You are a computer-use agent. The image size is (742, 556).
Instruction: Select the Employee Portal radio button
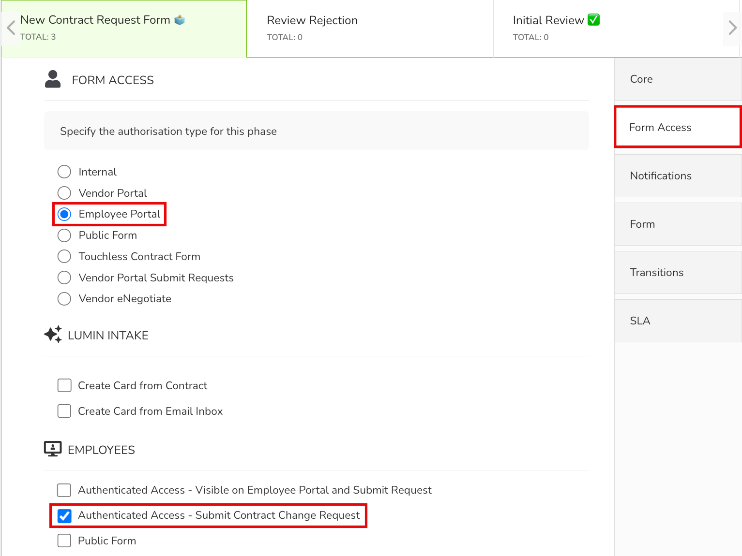(64, 214)
